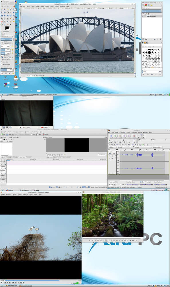
Task: Toggle VLC fullscreen button
Action: click(x=13, y=282)
